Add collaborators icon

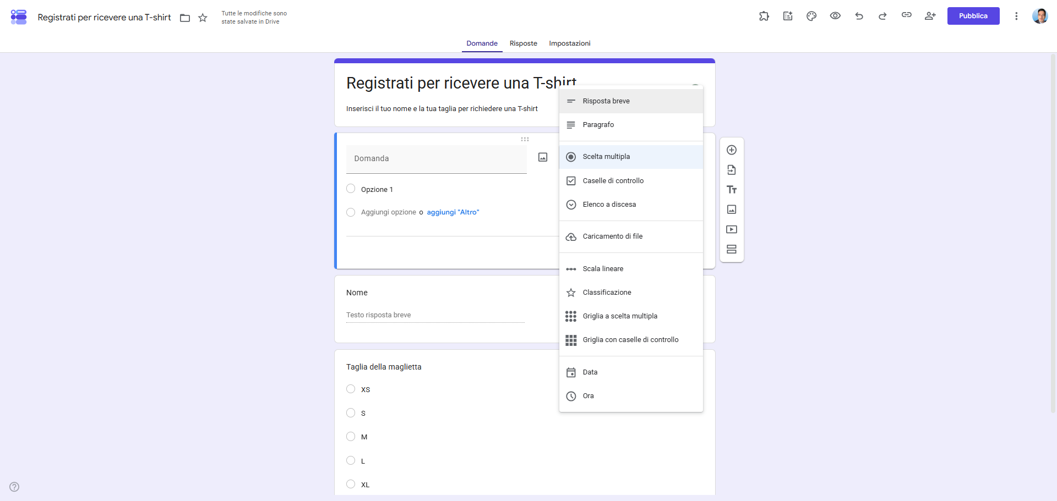coord(930,16)
